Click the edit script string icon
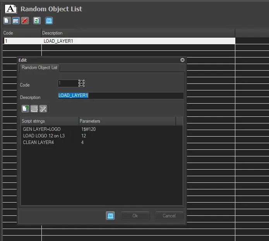Screen dimensions: 269x241 (x=34, y=109)
